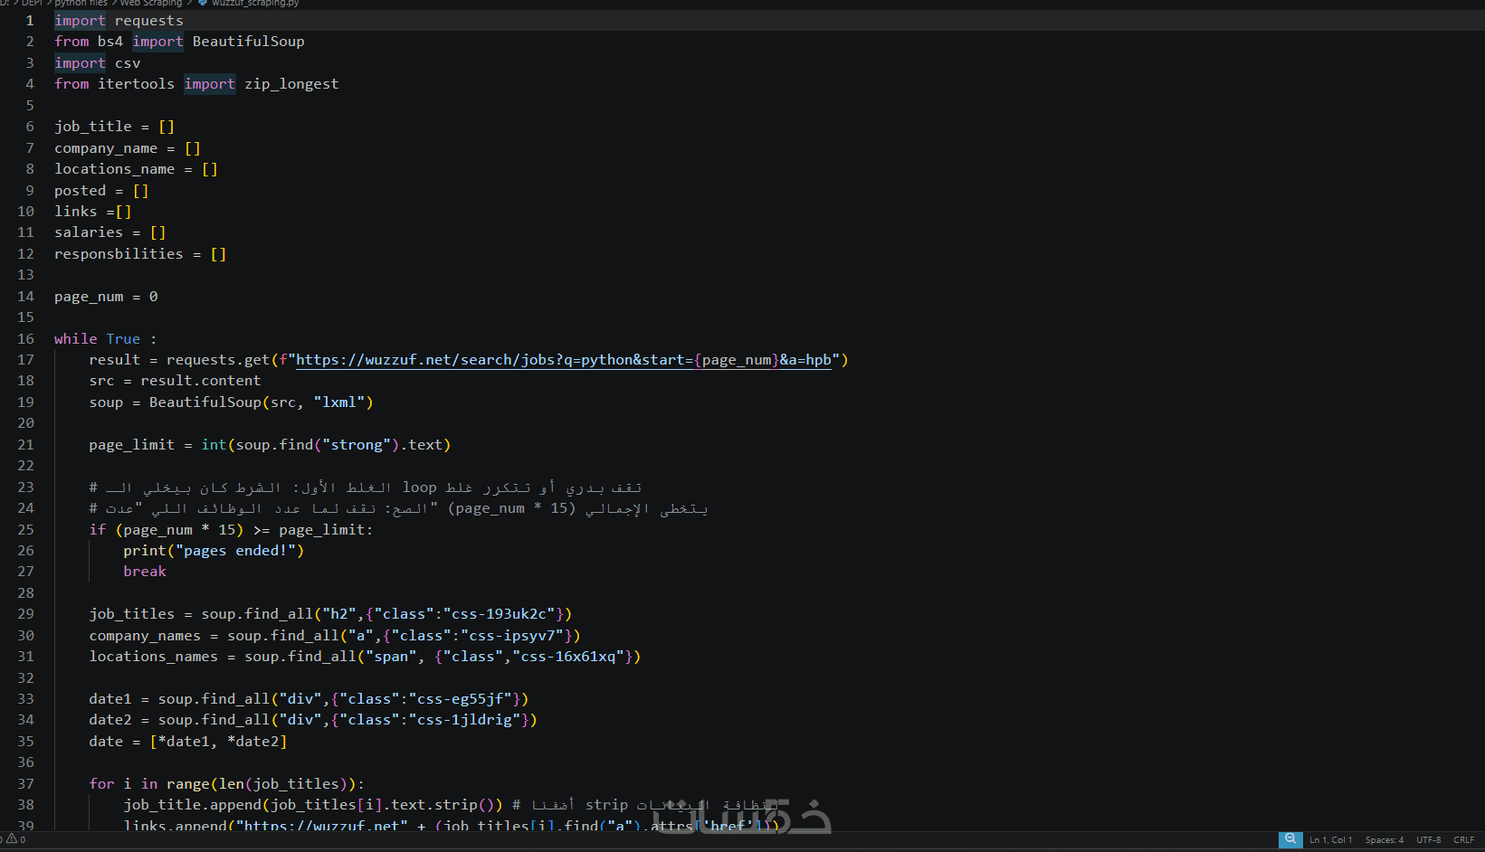
Task: Click the "strong" string on line 21
Action: [357, 445]
